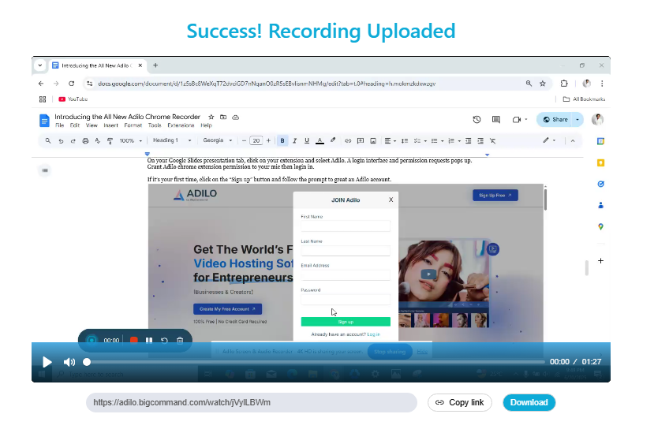Screen dimensions: 669x429
Task: Click the Log in link in the dialog
Action: coord(373,334)
